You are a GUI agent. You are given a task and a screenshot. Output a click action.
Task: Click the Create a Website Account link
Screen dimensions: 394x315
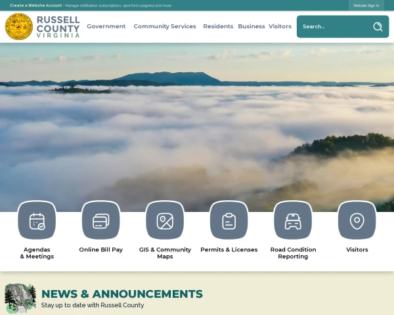(35, 5)
